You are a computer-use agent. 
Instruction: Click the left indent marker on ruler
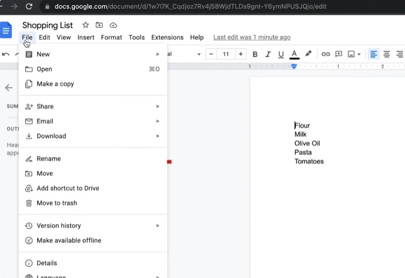(294, 66)
